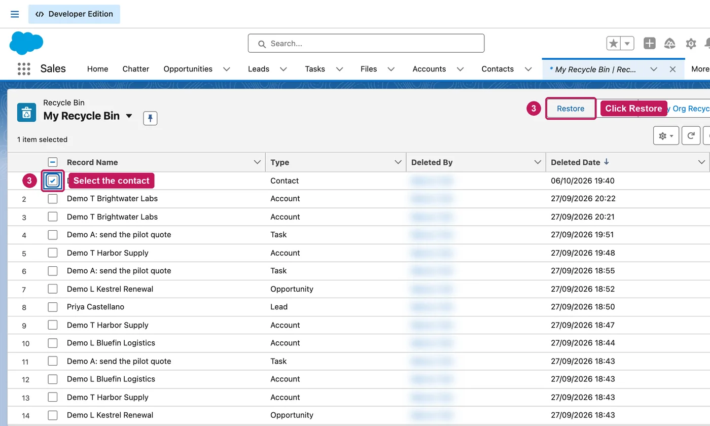
Task: Go to the Home tab
Action: 97,69
